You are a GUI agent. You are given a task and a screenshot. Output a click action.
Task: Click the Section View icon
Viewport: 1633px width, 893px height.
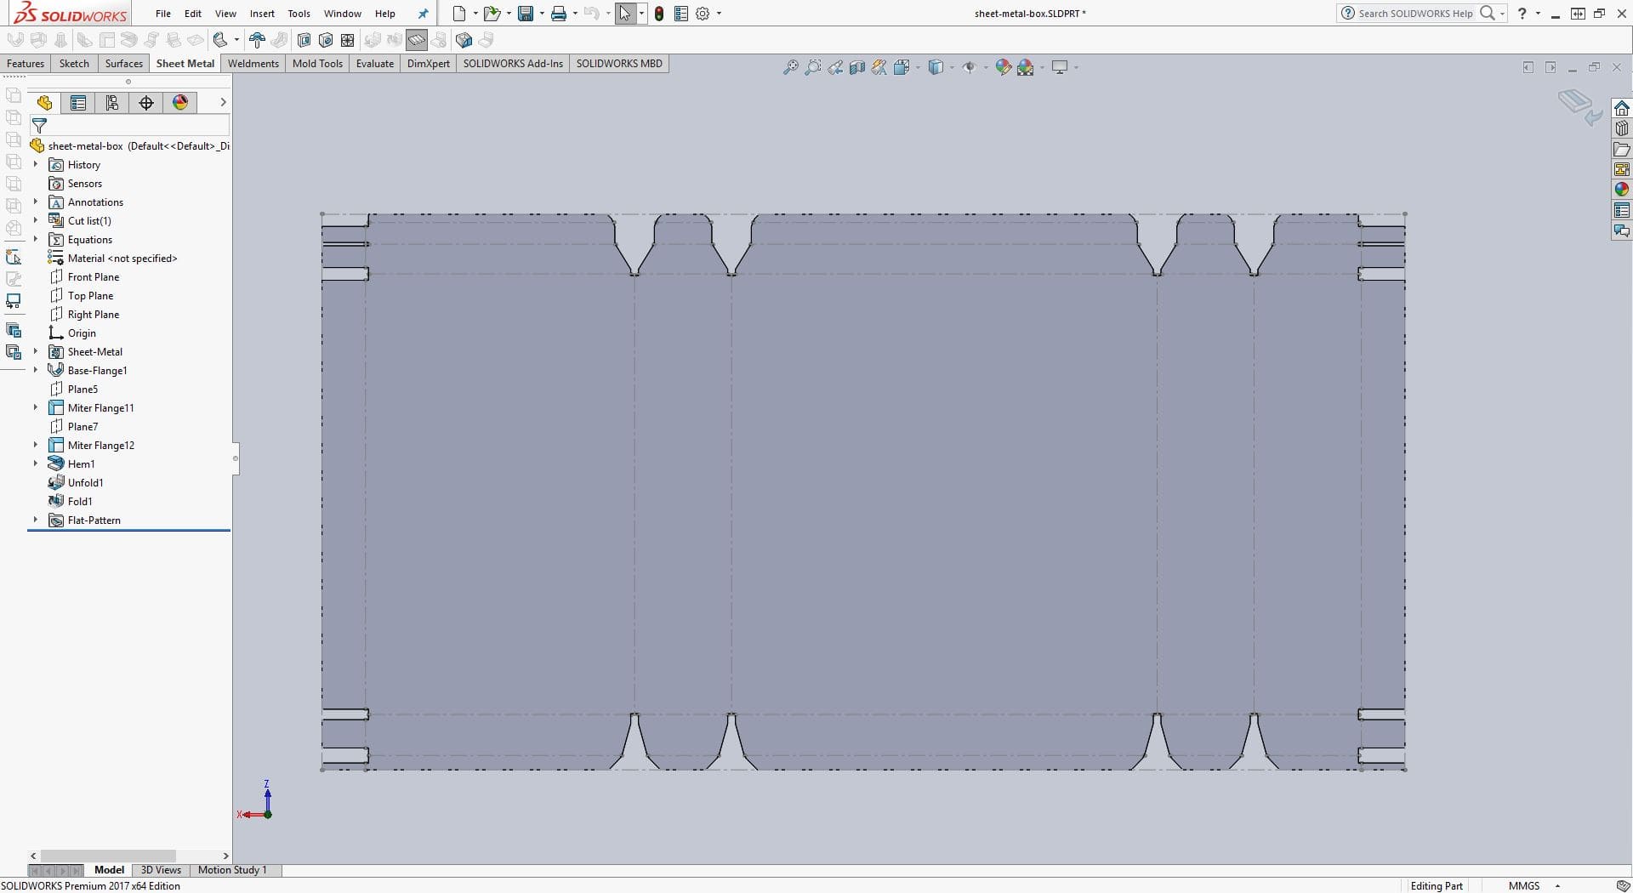point(857,67)
